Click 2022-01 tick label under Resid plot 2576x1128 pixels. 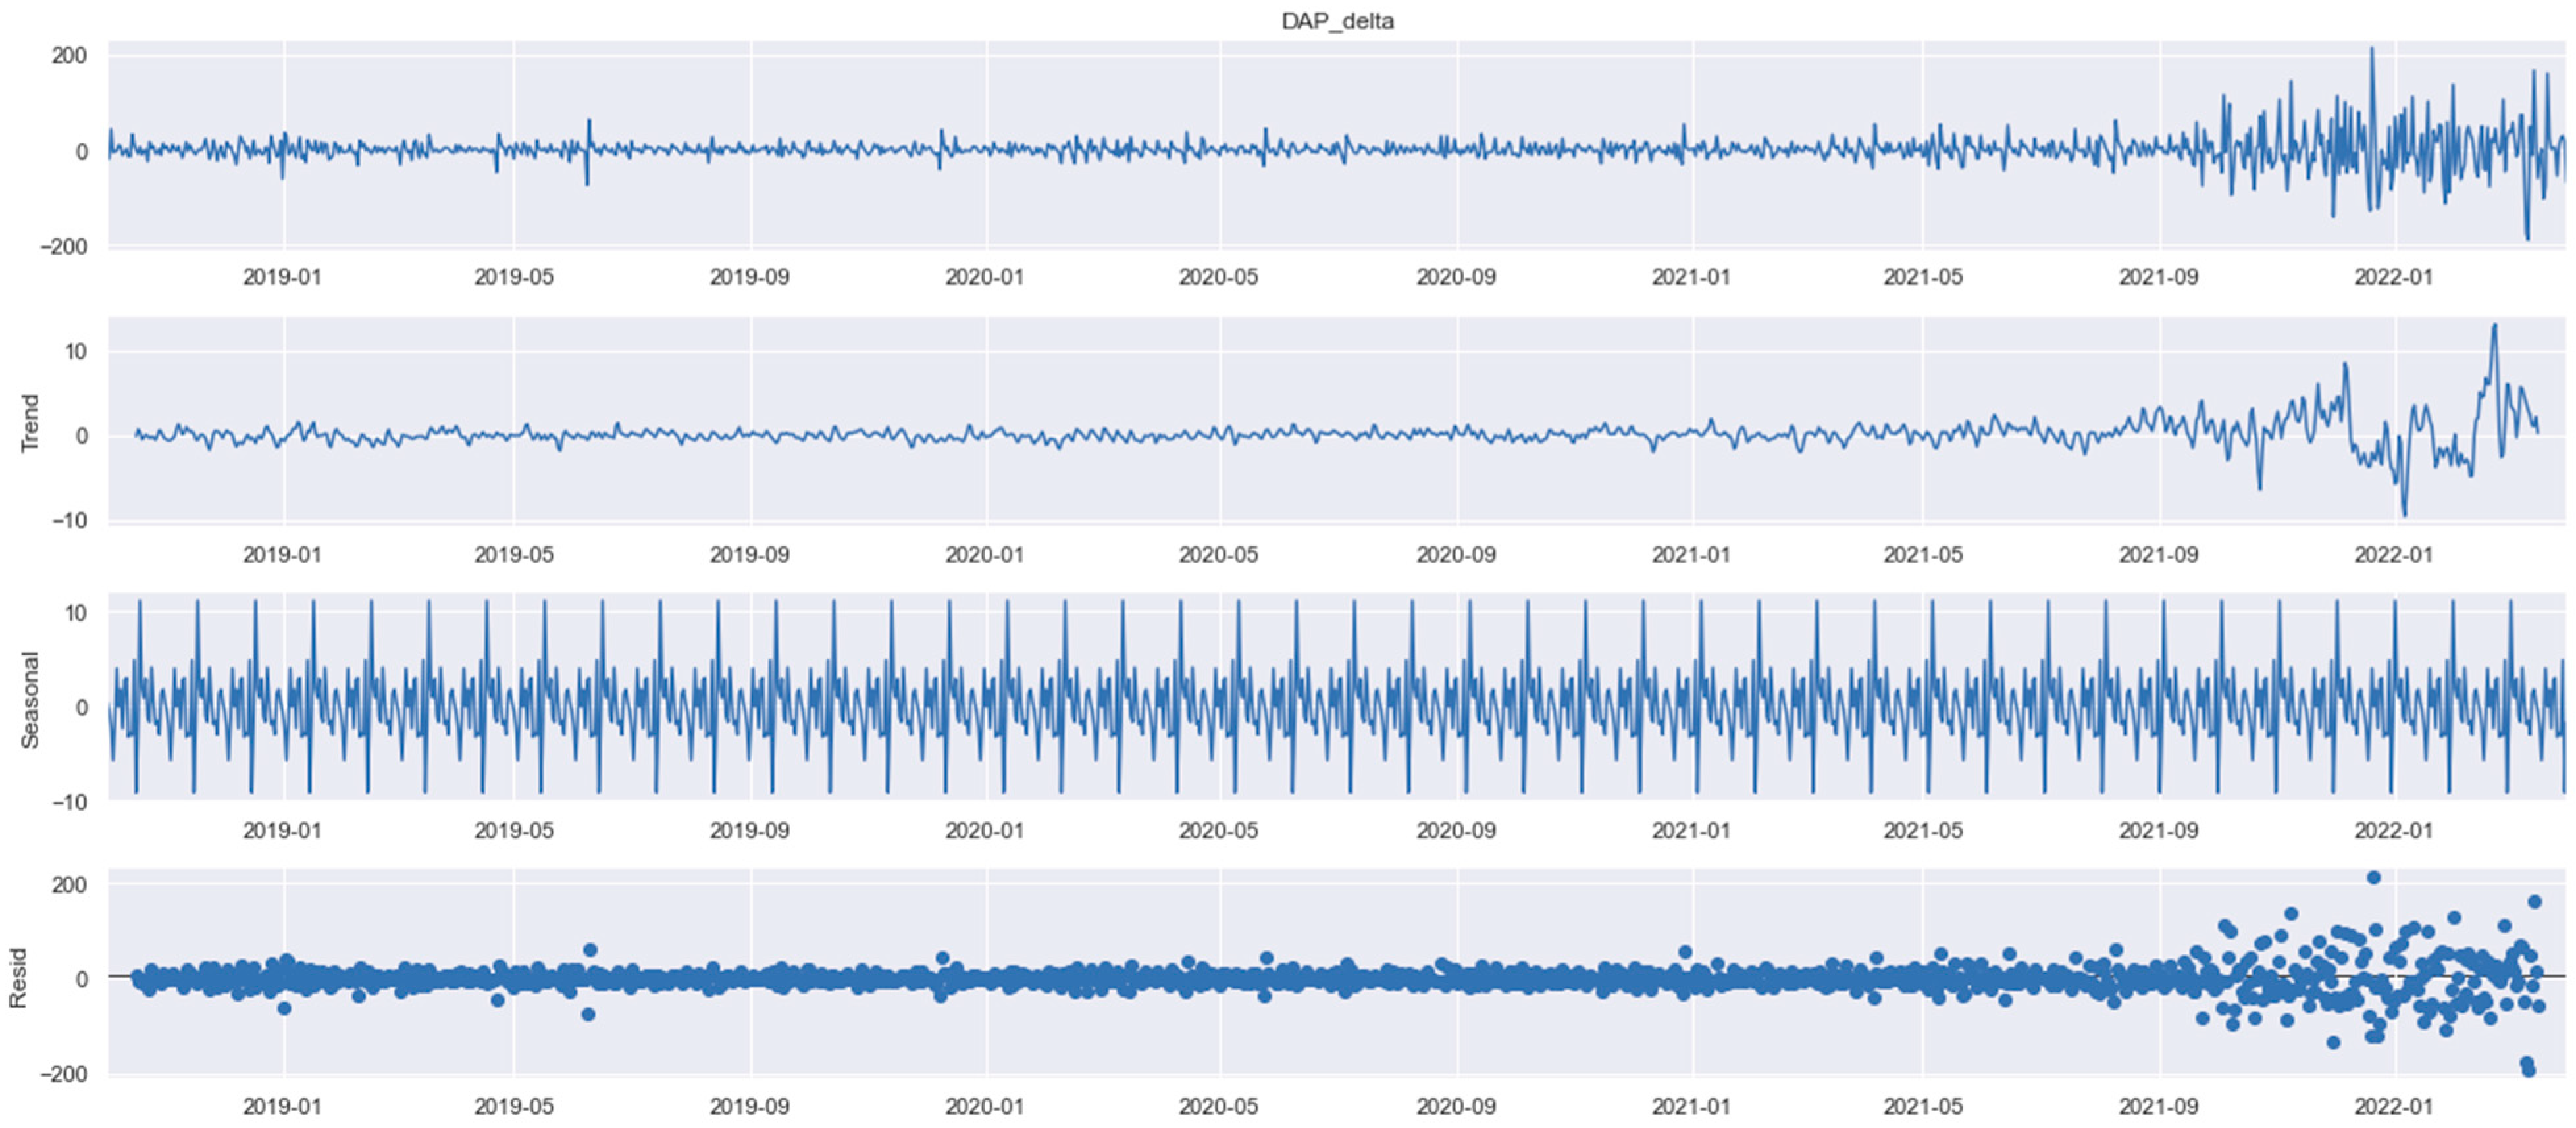2393,1107
